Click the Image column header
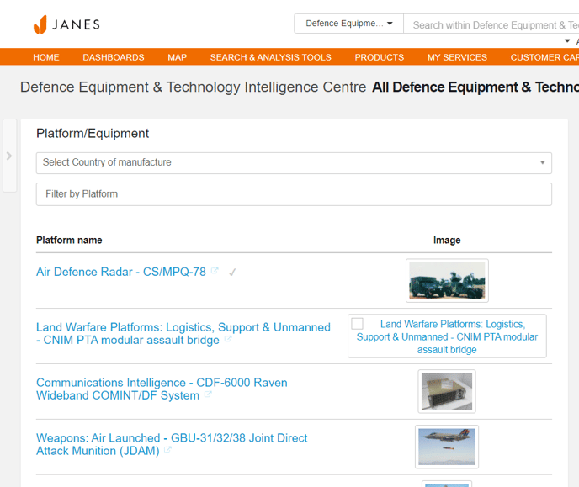 click(447, 241)
